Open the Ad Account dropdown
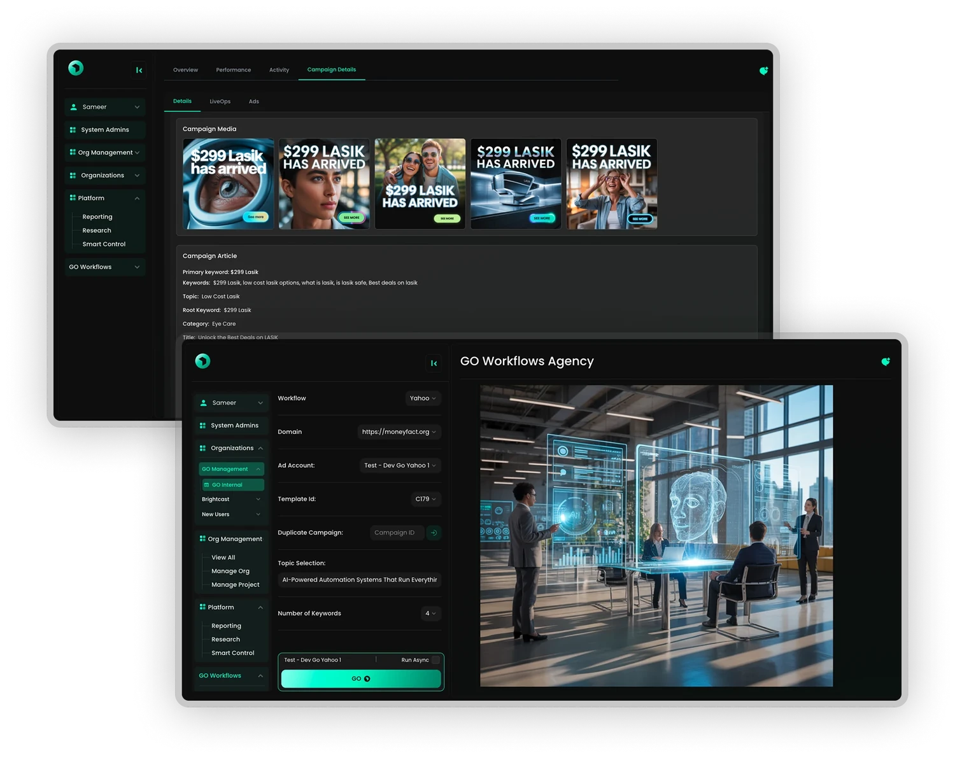The image size is (955, 758). coord(400,466)
